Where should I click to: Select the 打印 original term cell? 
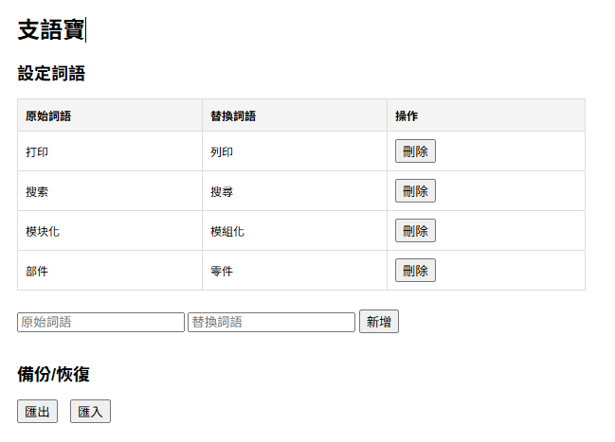point(37,151)
